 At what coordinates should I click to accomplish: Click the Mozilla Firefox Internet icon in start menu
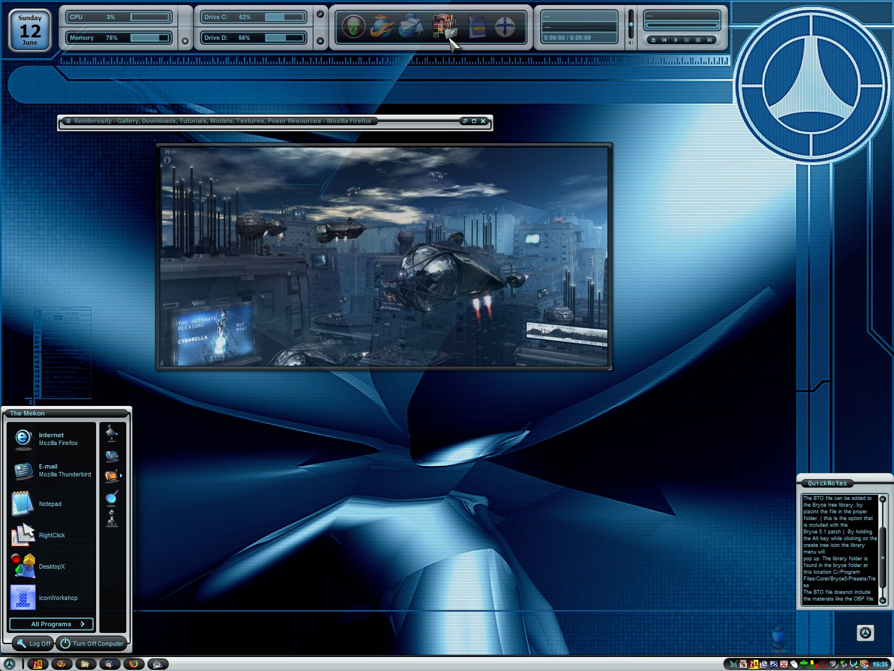[x=23, y=438]
